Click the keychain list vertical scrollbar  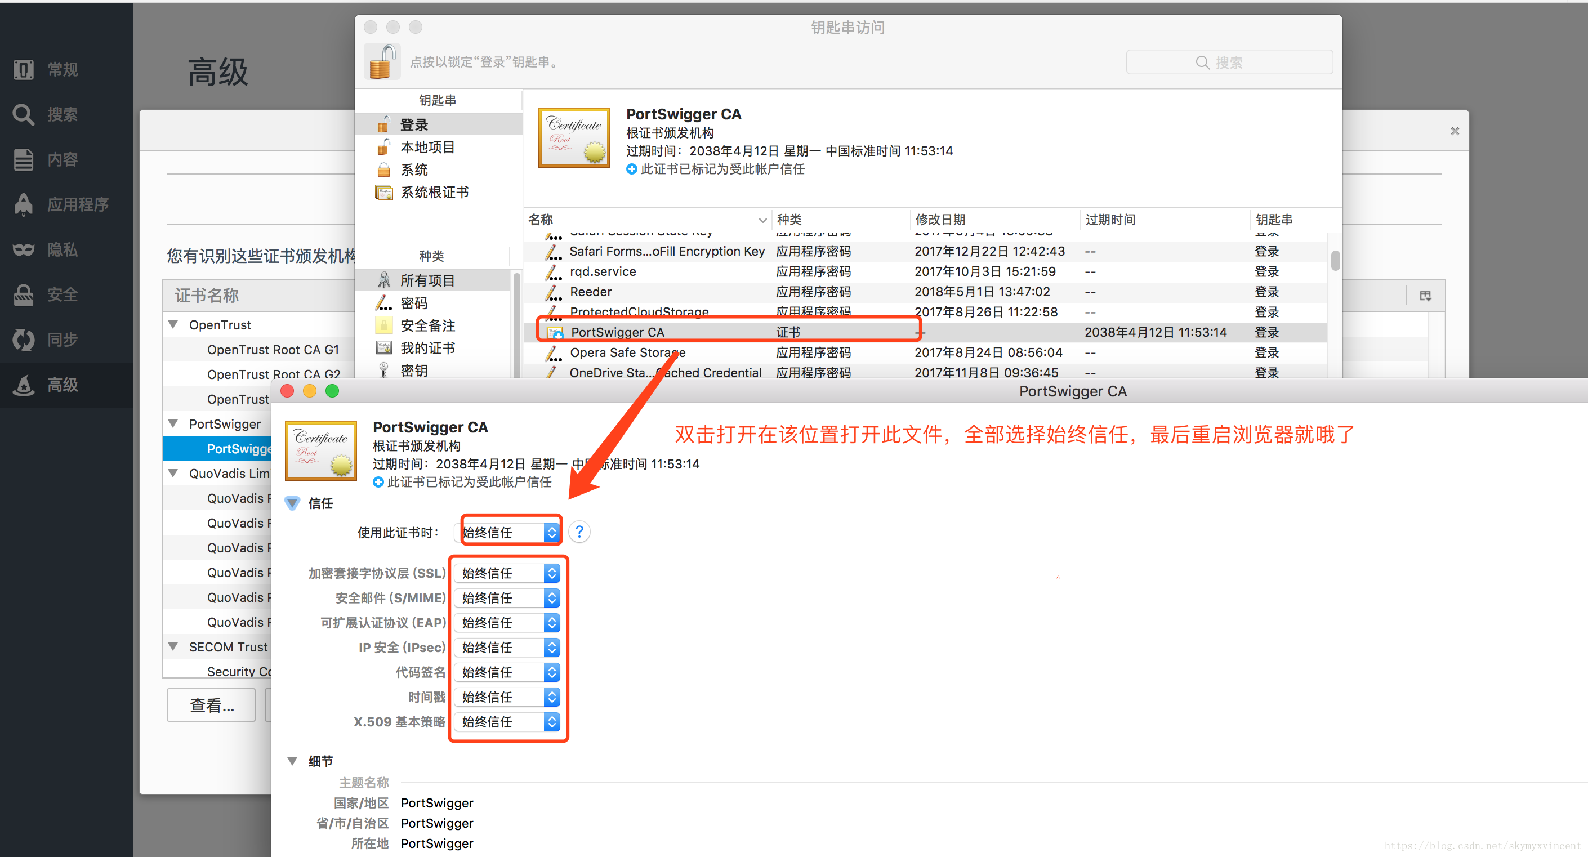[x=1335, y=260]
